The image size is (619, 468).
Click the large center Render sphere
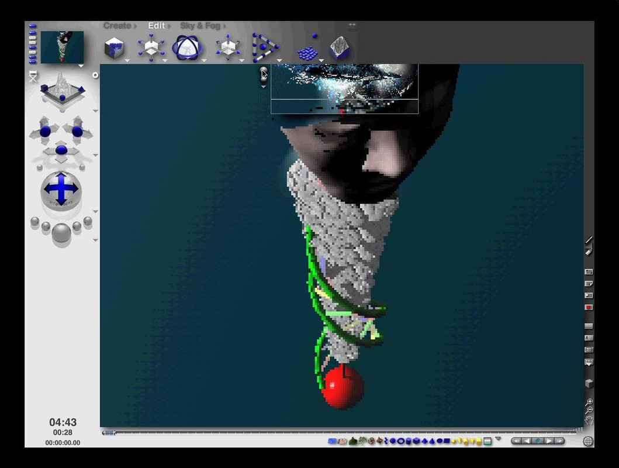[x=61, y=233]
